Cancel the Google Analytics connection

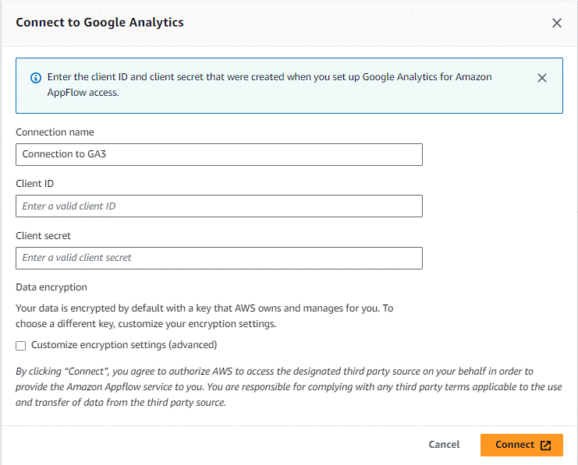tap(444, 445)
